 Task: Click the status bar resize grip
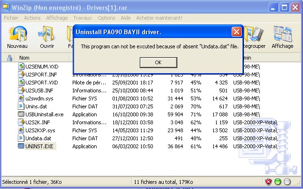coord(298,182)
